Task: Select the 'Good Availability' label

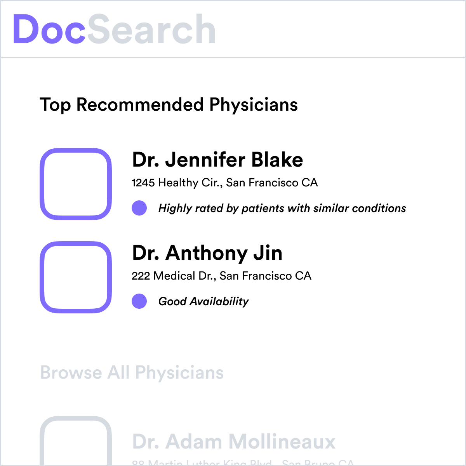Action: 203,301
